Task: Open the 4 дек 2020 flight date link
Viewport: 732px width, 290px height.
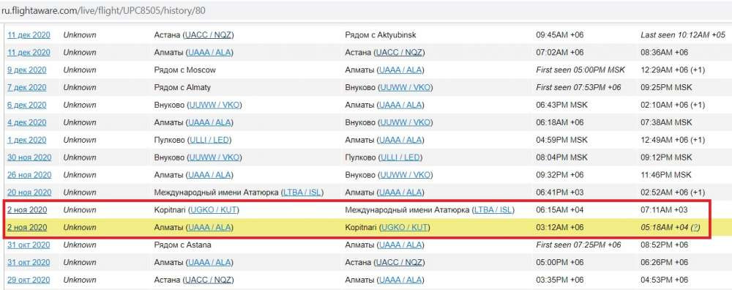Action: [x=26, y=122]
